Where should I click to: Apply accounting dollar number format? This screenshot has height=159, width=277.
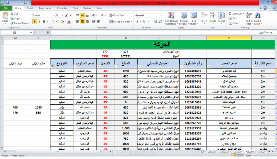137,22
